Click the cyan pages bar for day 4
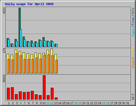The image size is (136, 106). click(x=21, y=38)
